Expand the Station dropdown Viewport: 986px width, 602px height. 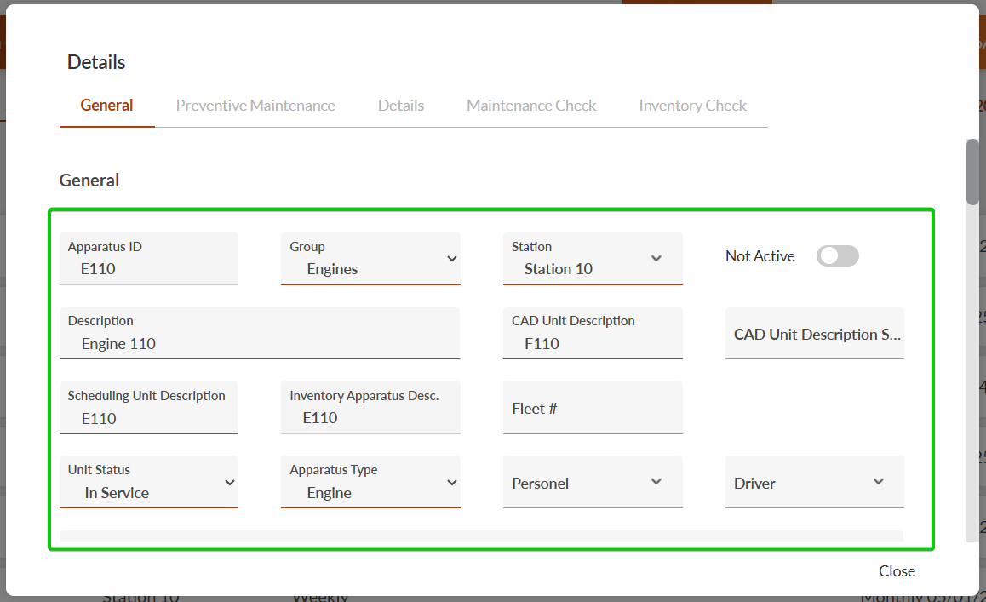593,259
